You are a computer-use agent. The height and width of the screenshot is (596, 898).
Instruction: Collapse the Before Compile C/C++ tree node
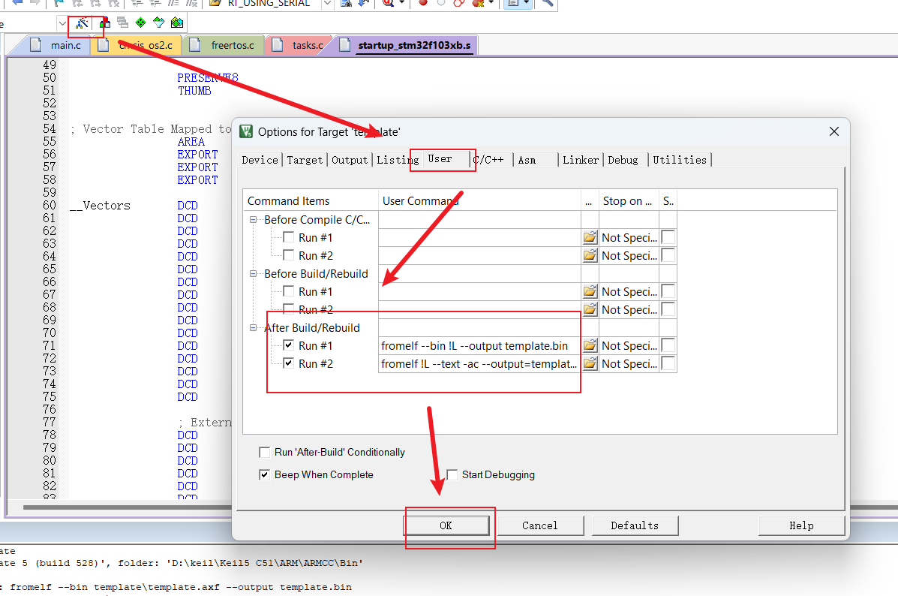[x=253, y=219]
